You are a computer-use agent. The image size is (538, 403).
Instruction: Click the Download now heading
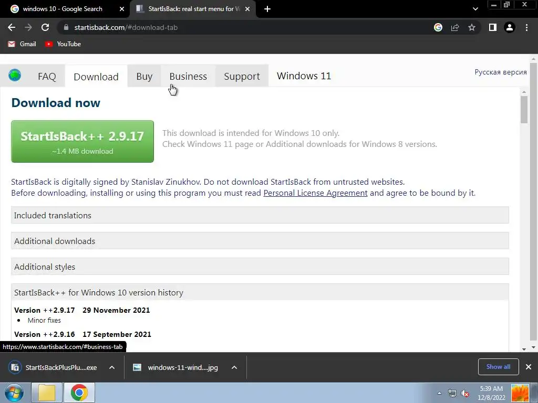(x=56, y=103)
